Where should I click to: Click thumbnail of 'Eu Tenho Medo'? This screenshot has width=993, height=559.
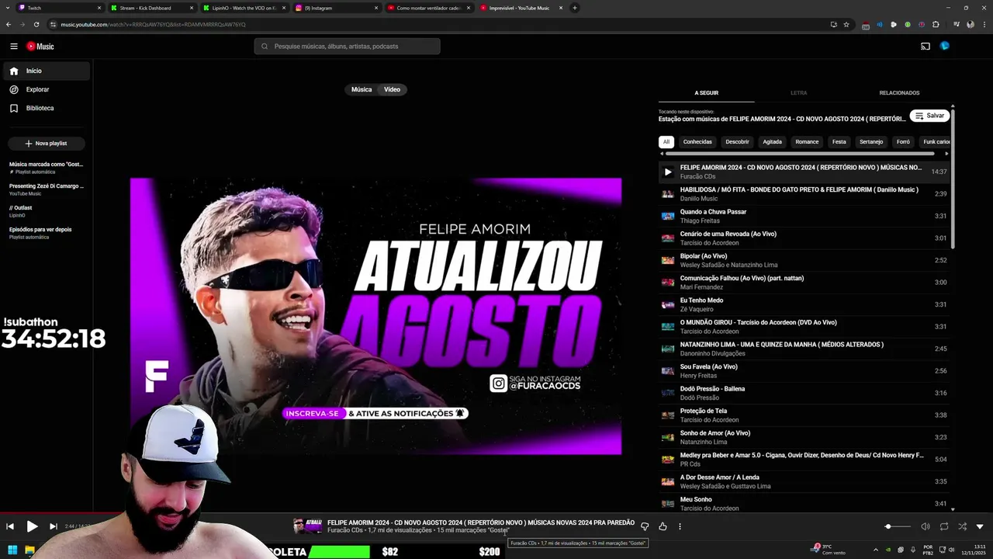(x=668, y=305)
